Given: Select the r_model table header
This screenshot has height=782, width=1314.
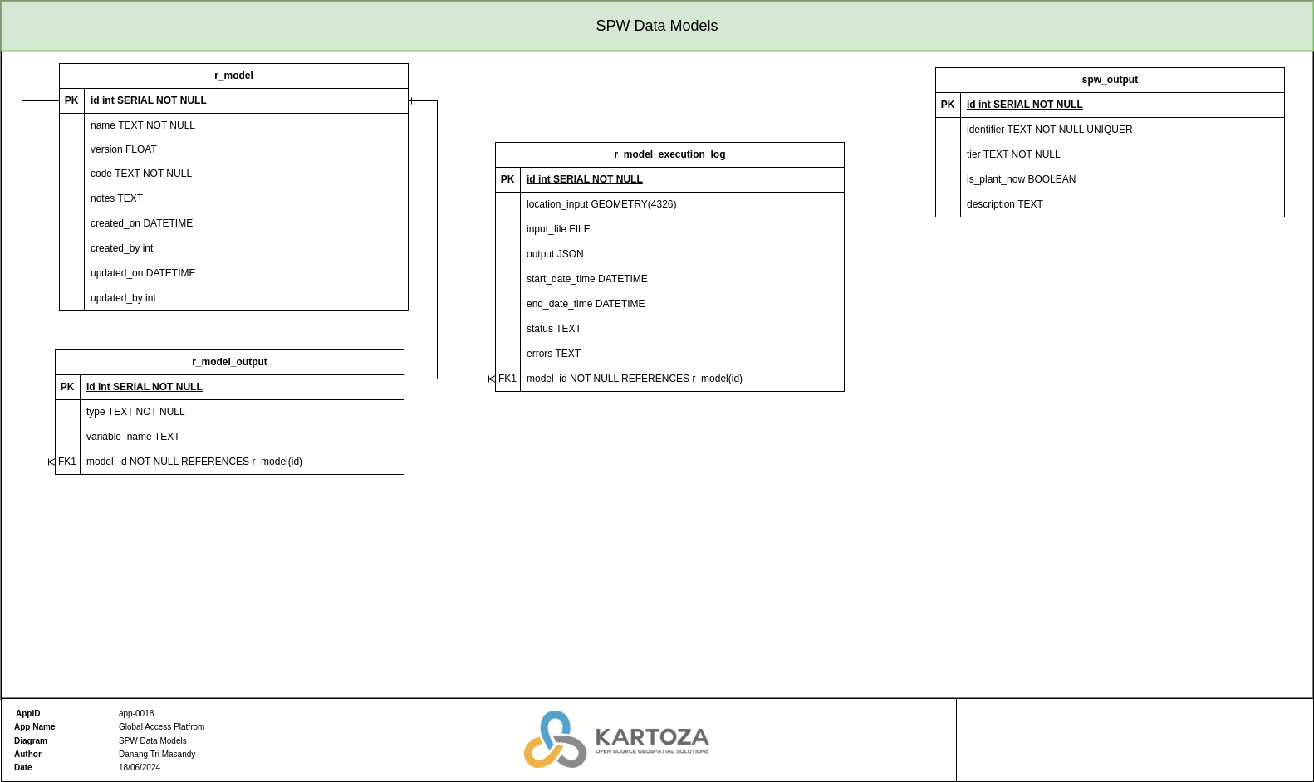Looking at the screenshot, I should pos(233,76).
